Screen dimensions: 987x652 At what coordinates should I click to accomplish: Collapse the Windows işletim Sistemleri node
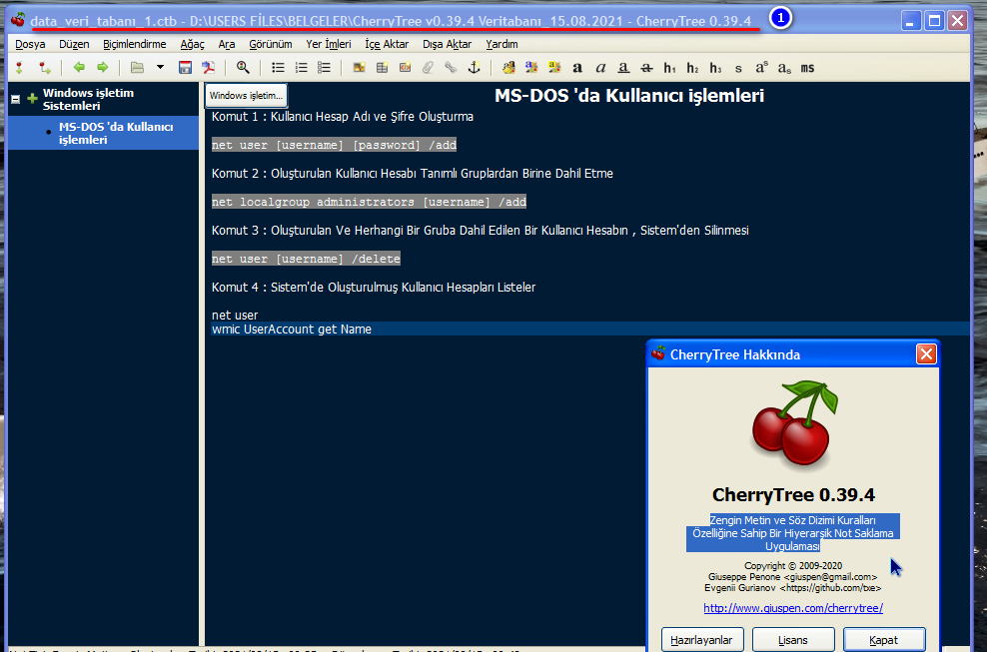tap(16, 100)
